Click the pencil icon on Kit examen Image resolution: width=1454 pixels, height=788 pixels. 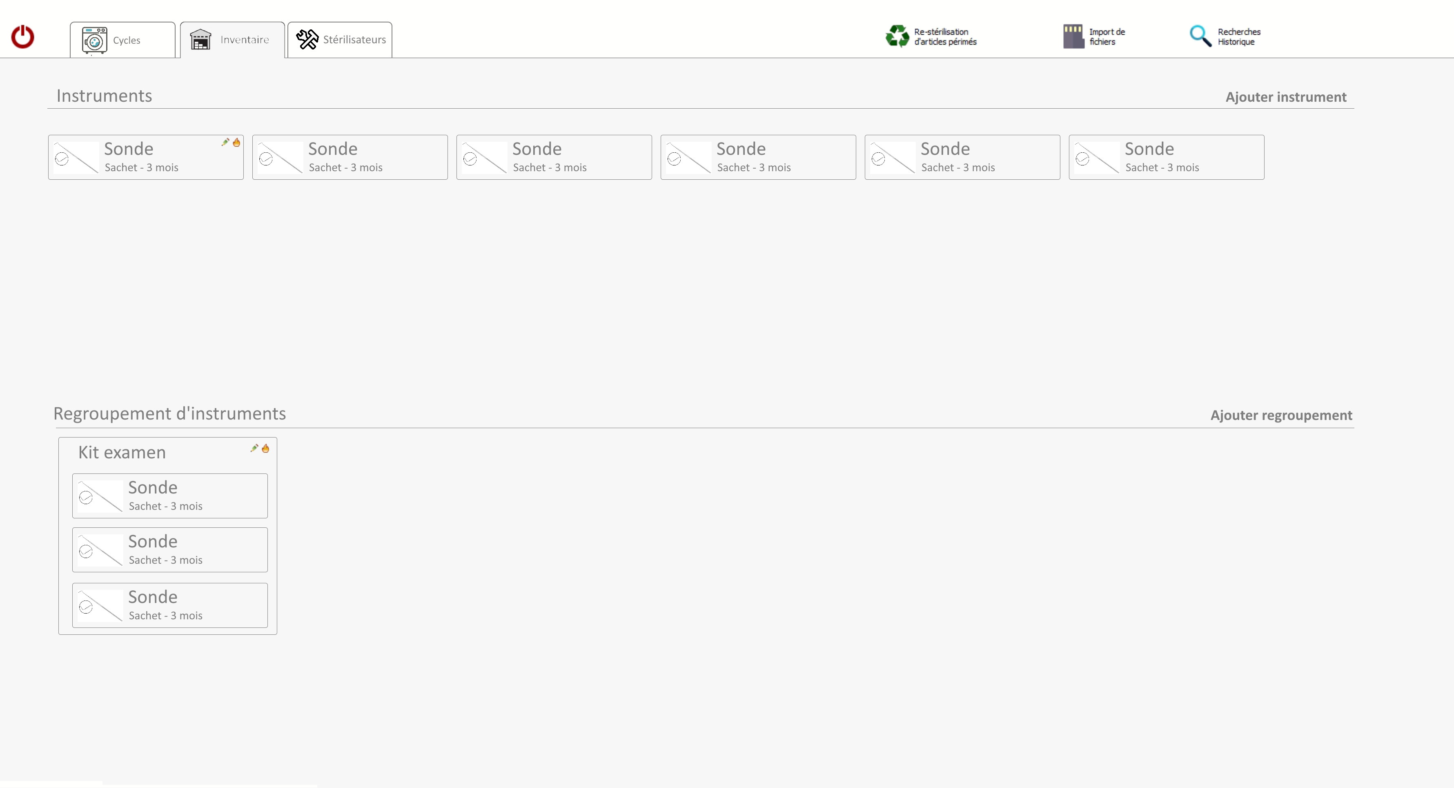point(254,448)
